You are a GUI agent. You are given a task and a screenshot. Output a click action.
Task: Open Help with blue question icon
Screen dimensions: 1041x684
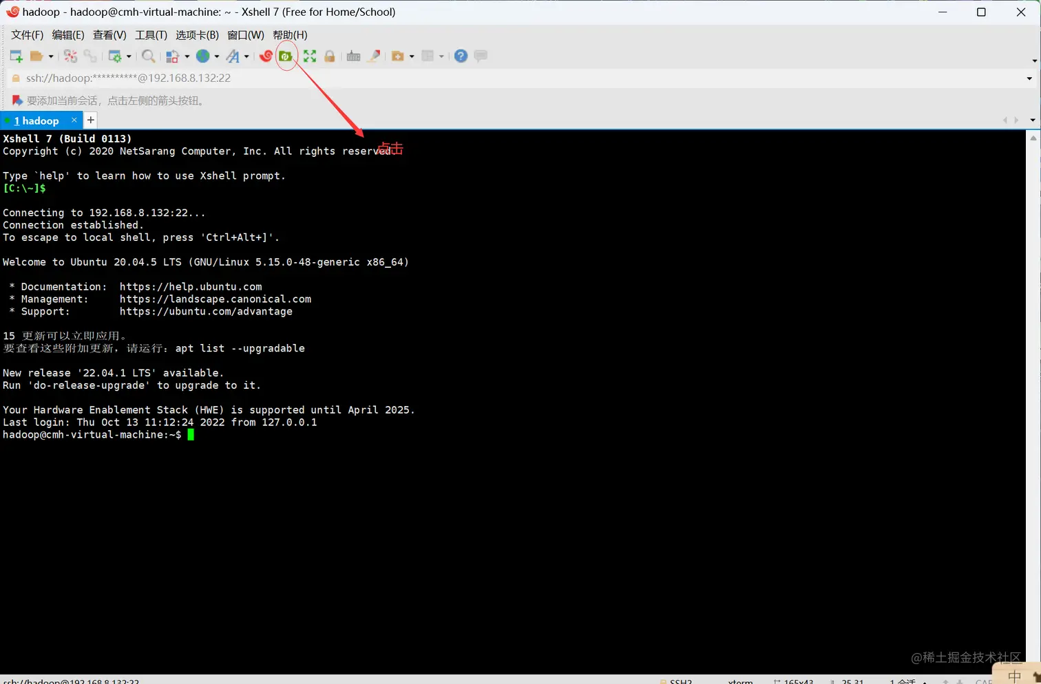click(461, 56)
